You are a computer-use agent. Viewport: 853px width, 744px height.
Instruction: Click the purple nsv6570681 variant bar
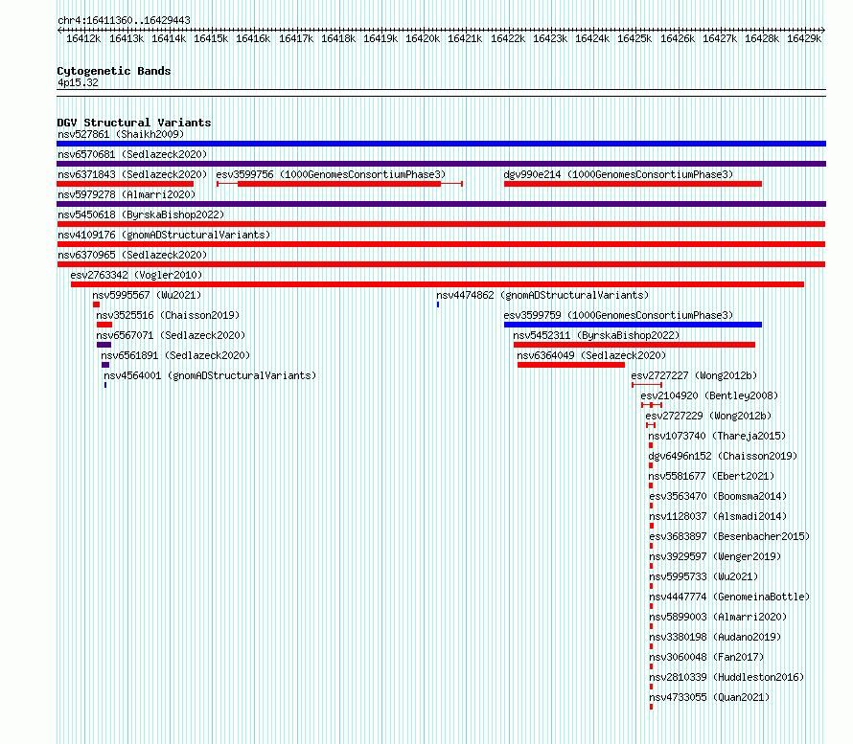tap(441, 164)
